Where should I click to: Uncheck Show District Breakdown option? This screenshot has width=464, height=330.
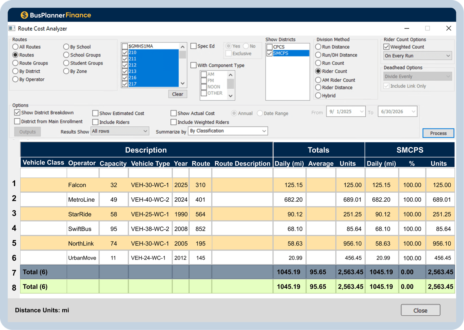[x=17, y=113]
